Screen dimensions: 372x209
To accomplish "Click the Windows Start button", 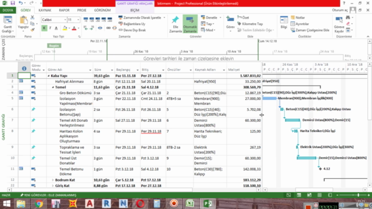I will point(6,204).
